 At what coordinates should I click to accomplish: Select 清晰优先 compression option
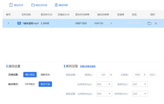[45, 74]
